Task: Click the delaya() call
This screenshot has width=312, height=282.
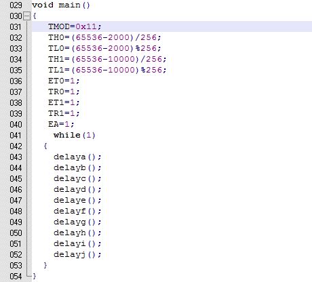Action: coord(77,157)
